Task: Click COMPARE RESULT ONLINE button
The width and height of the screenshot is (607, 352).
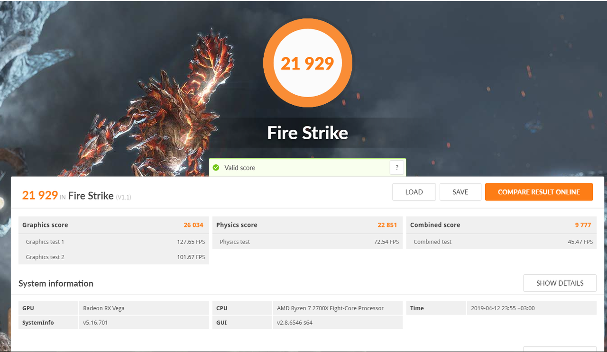Action: tap(539, 192)
